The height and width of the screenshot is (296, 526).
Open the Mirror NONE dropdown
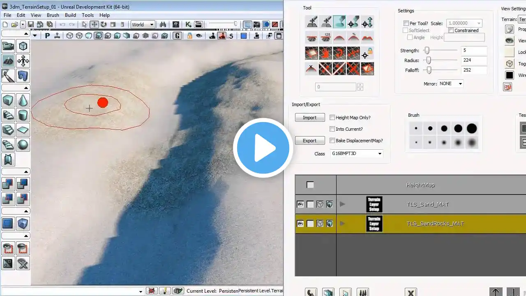(x=451, y=83)
